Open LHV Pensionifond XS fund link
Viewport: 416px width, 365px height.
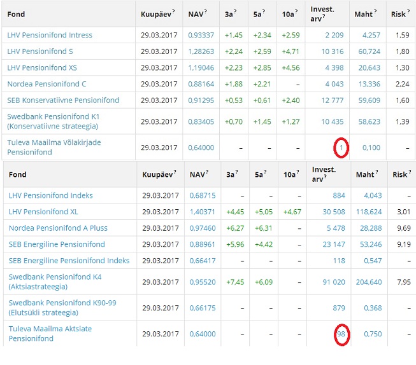pyautogui.click(x=42, y=67)
